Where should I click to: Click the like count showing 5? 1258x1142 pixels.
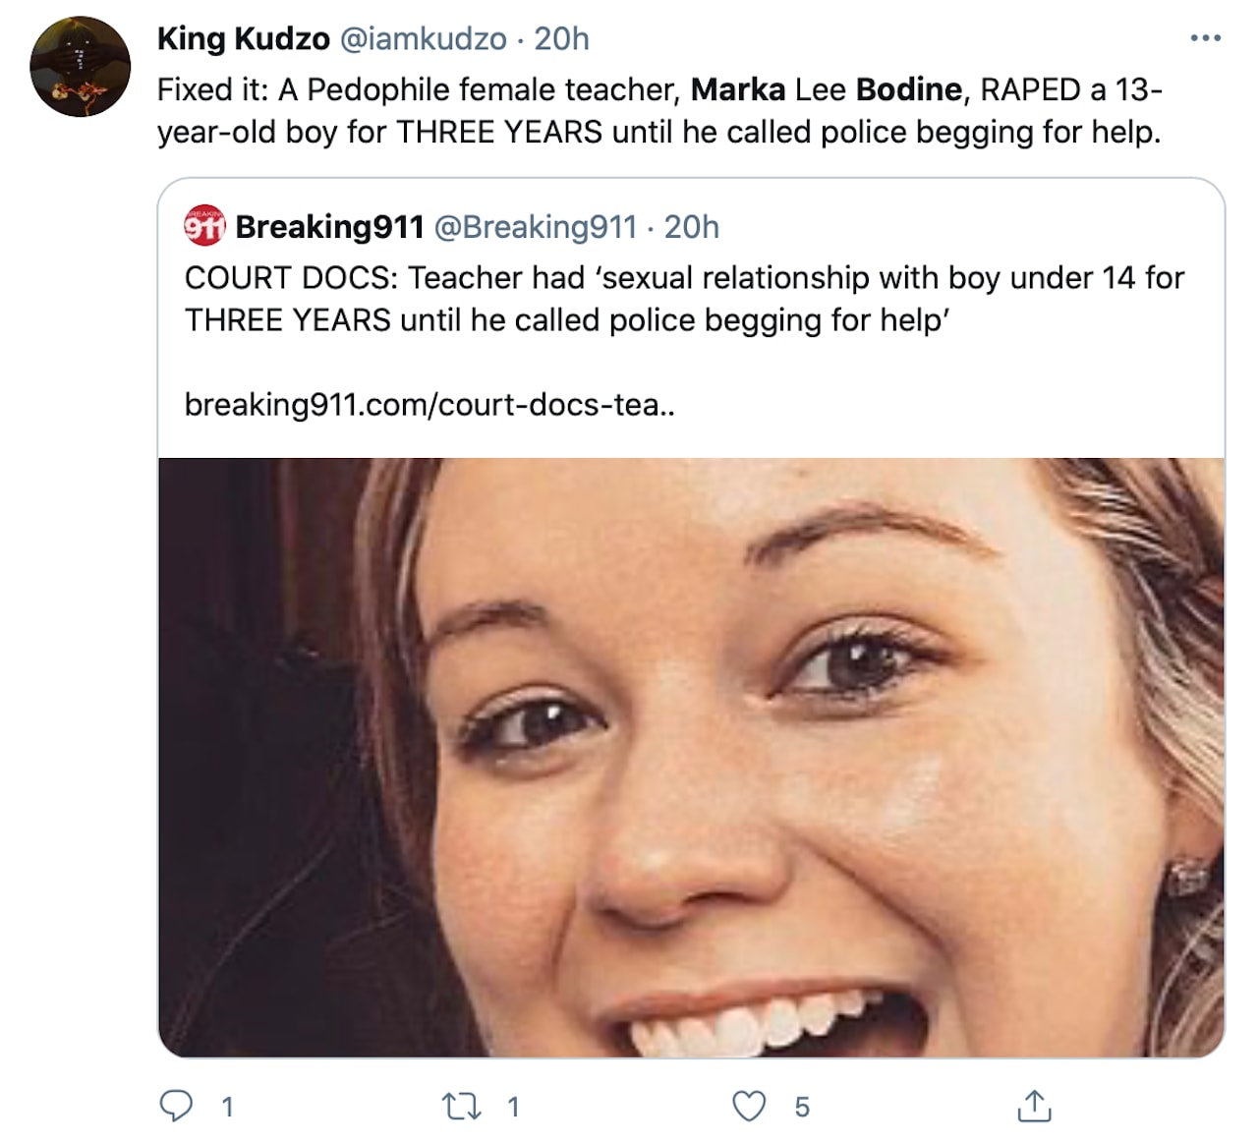click(802, 1108)
